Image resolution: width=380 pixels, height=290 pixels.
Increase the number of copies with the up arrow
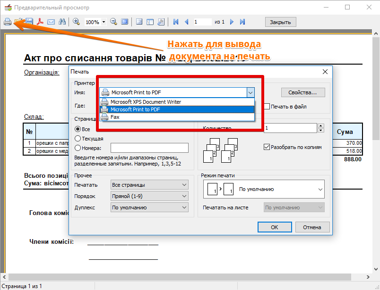pos(321,126)
